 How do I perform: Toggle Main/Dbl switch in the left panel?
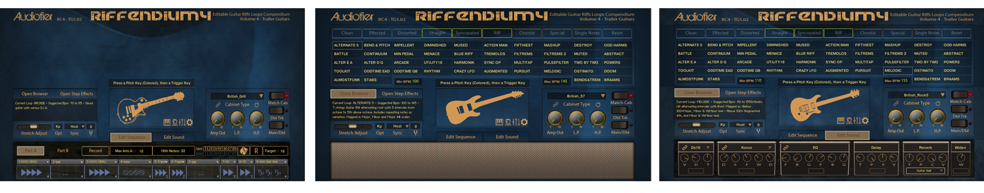coord(277,125)
